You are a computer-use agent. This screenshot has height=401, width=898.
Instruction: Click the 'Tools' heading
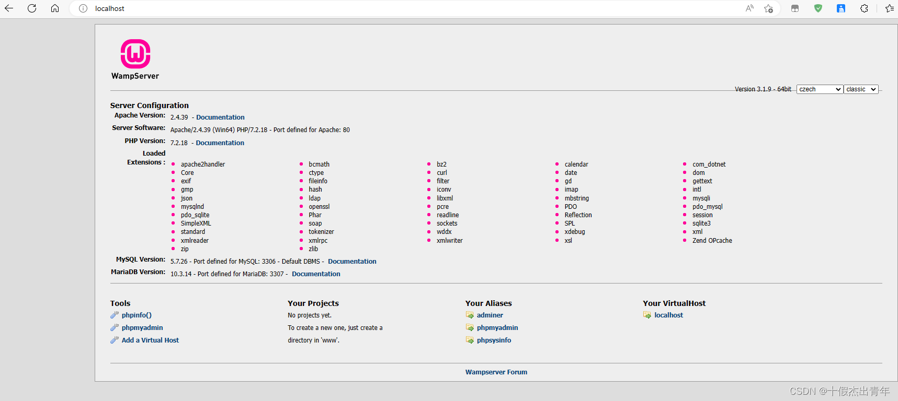pyautogui.click(x=120, y=303)
